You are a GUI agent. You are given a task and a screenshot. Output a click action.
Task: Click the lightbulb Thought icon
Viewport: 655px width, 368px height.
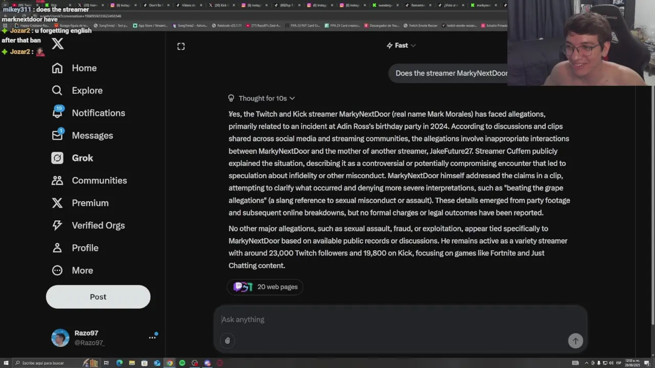tap(231, 98)
